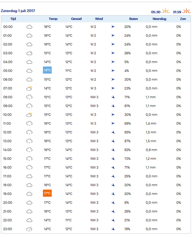Click the rain cloud icon at 08:00
This screenshot has width=193, height=237.
coord(29,97)
